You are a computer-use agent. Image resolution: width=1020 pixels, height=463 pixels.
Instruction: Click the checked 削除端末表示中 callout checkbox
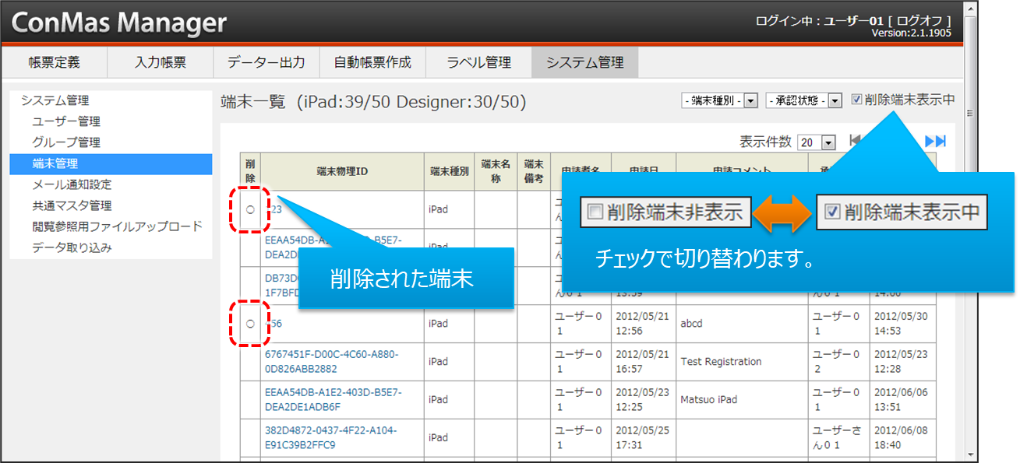tap(832, 212)
